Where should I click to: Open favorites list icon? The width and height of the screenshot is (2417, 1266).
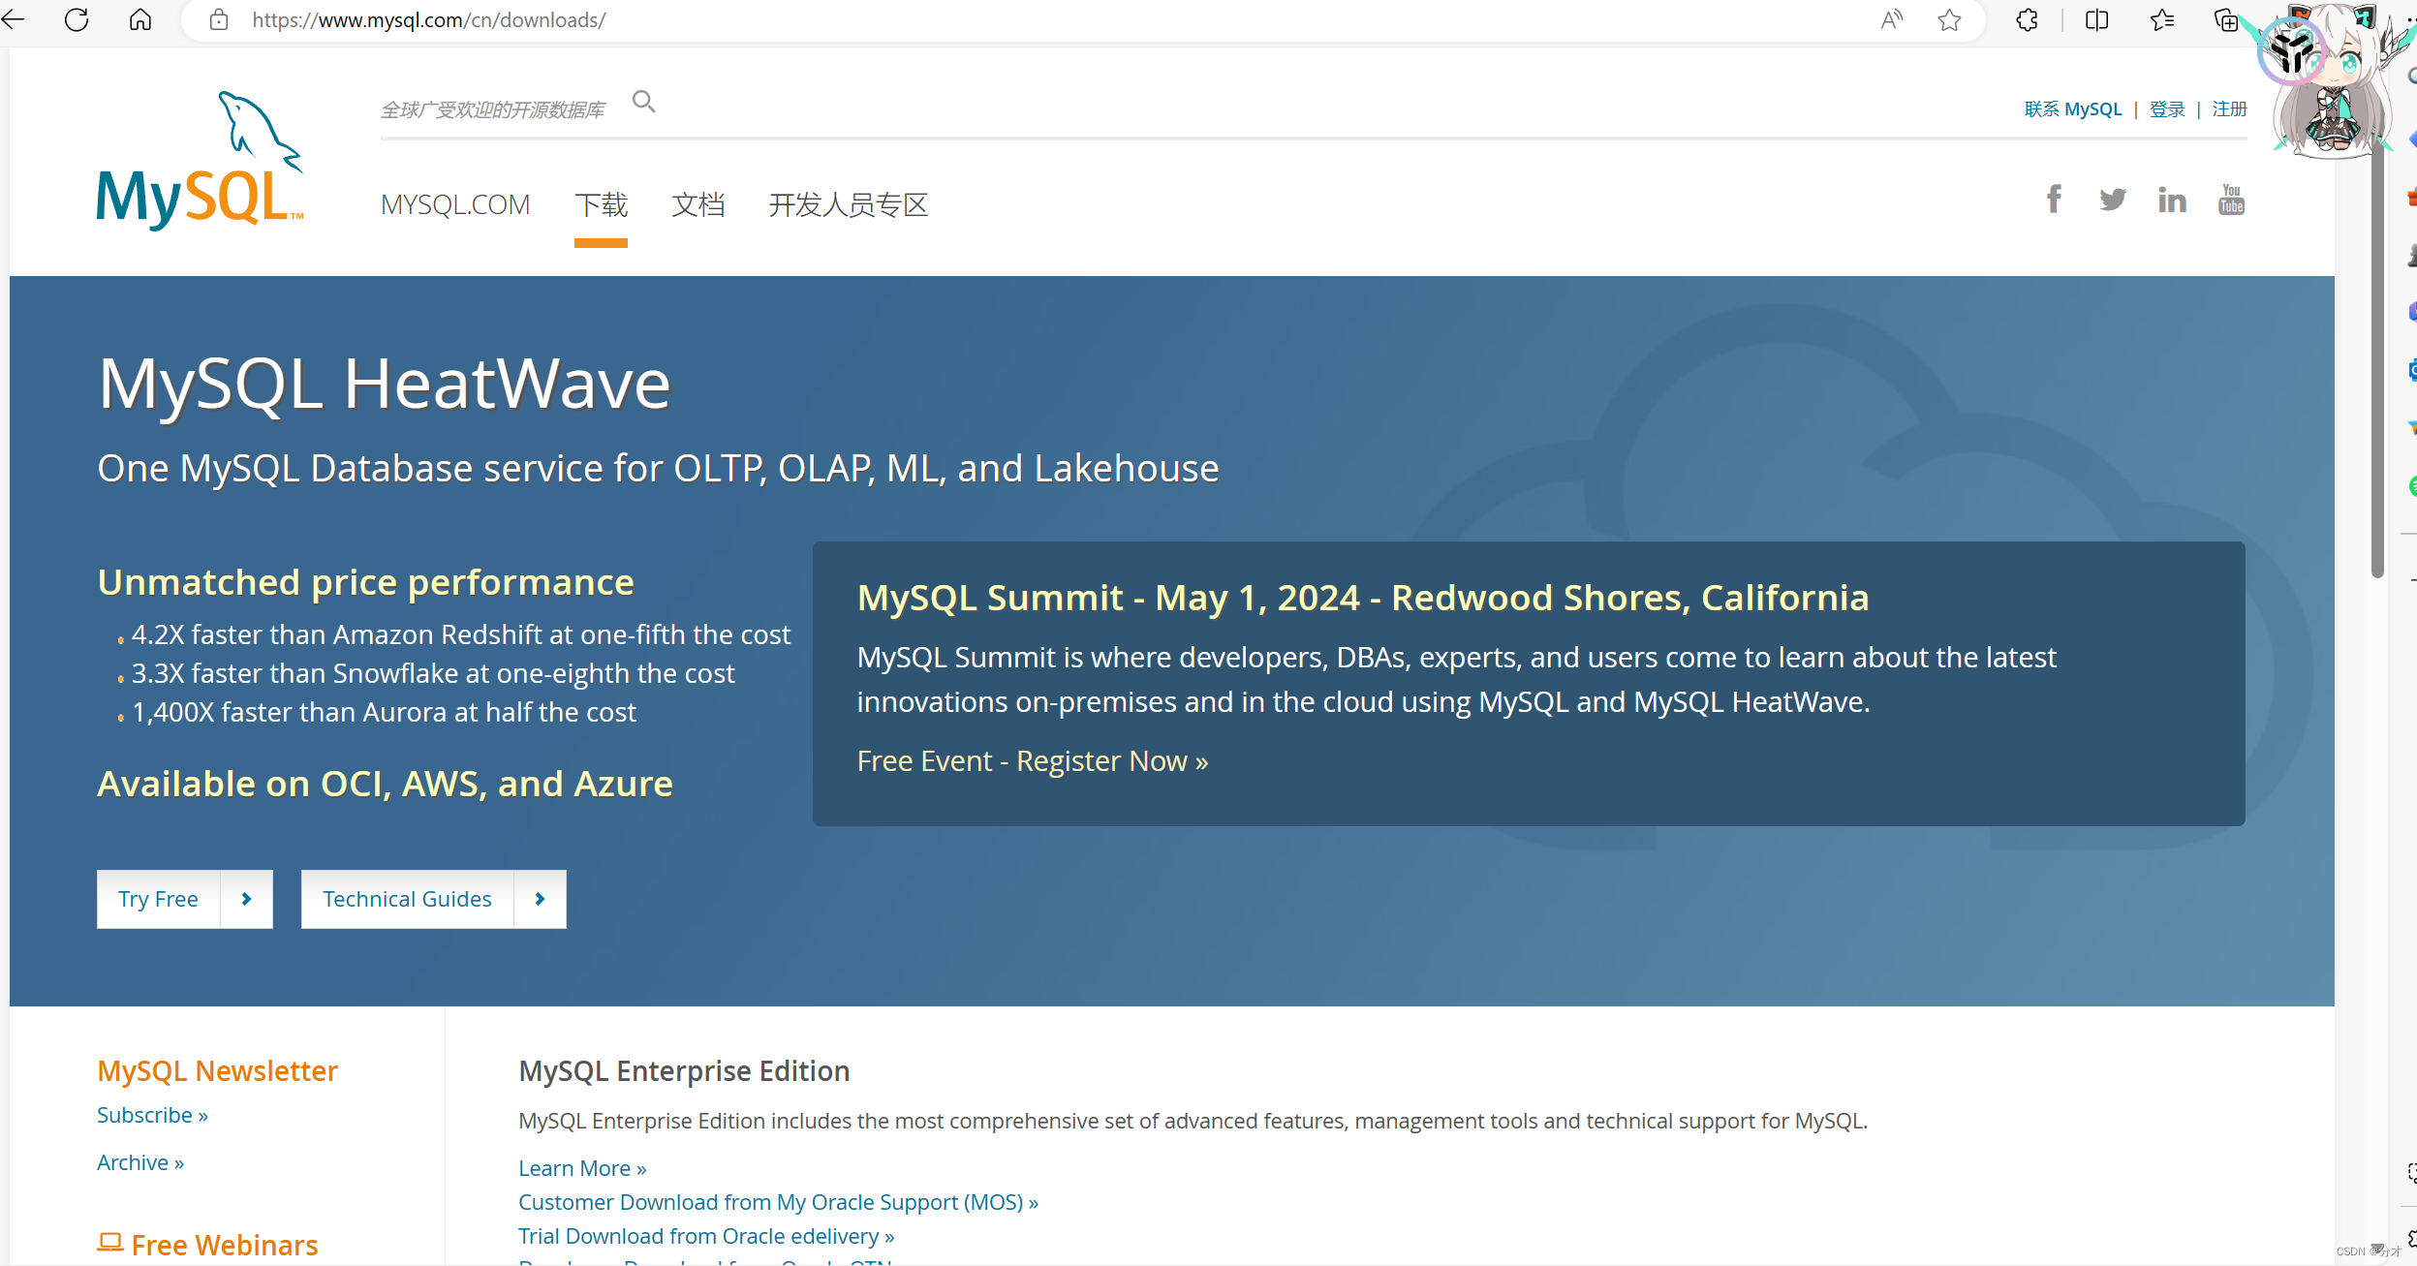point(2162,19)
